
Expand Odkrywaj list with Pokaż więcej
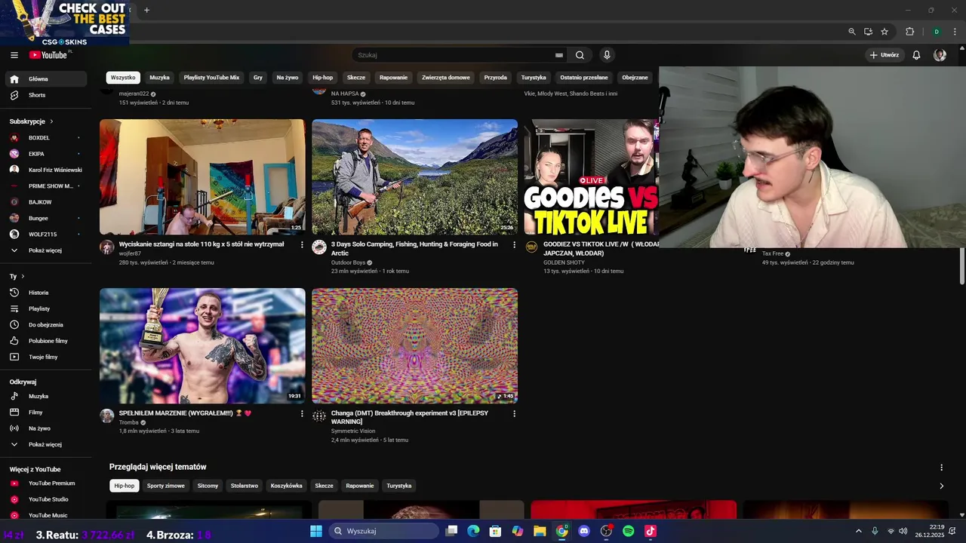46,444
